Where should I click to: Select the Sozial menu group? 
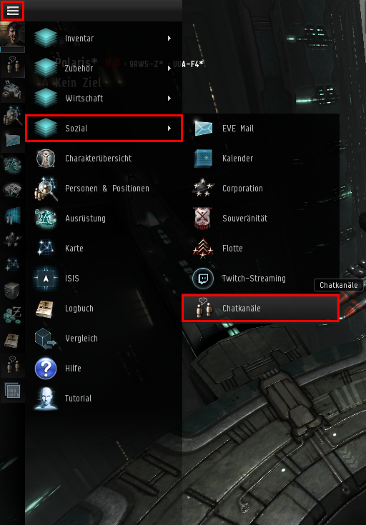click(104, 129)
